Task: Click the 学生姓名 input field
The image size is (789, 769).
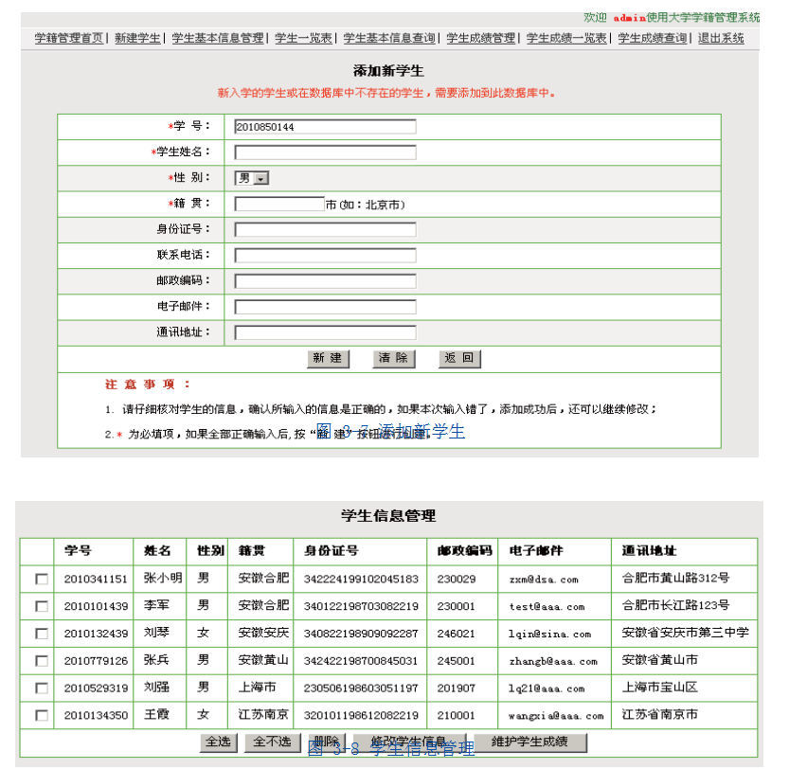Action: [325, 152]
